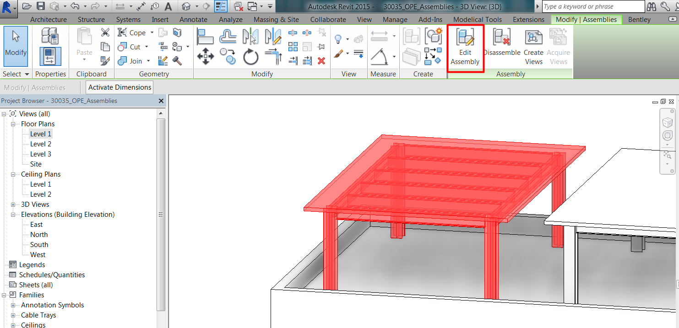
Task: Select Mirror - Pick Axis tool
Action: (x=250, y=36)
